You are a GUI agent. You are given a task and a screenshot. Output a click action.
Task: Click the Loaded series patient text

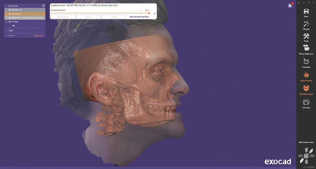(84, 6)
